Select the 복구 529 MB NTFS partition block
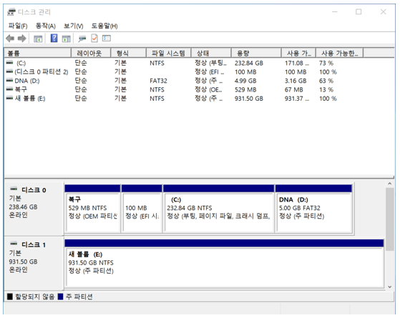The height and width of the screenshot is (318, 400). pyautogui.click(x=92, y=209)
